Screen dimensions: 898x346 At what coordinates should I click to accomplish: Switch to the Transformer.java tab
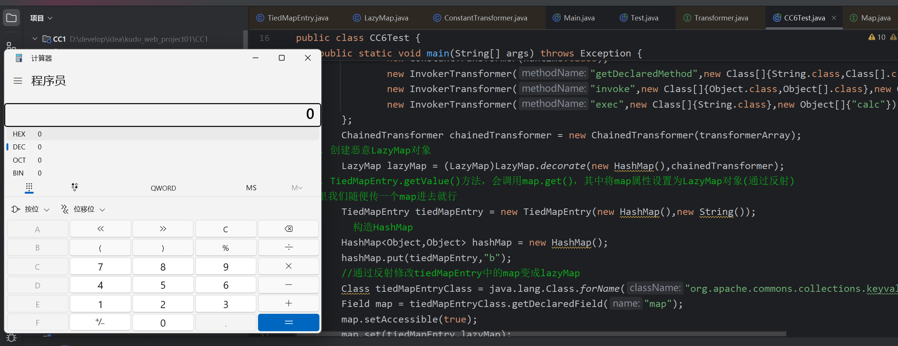[716, 18]
